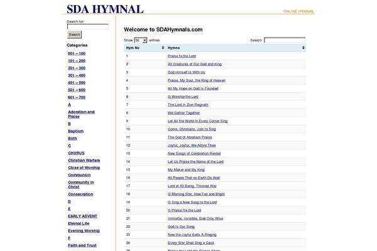The image size is (377, 251).
Task: Open category 501 – 600
Action: (77, 90)
